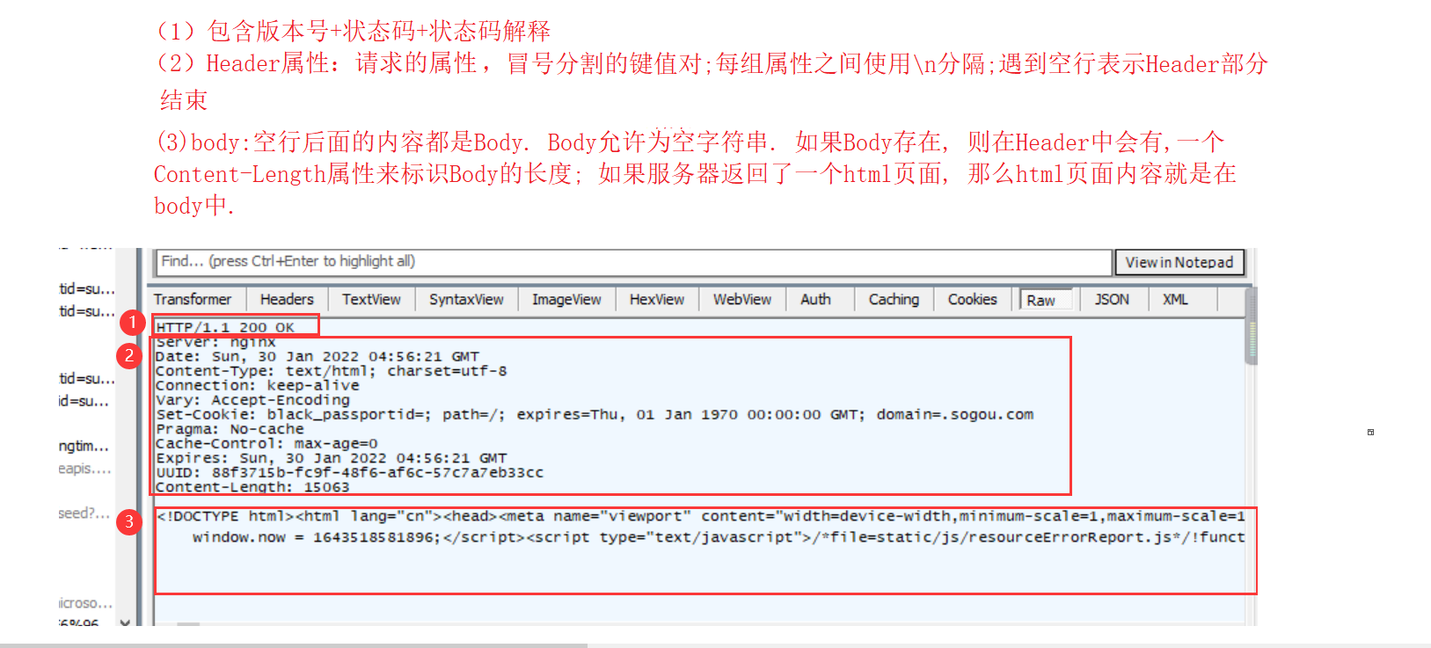Open the TextView tab
This screenshot has width=1431, height=648.
[371, 300]
